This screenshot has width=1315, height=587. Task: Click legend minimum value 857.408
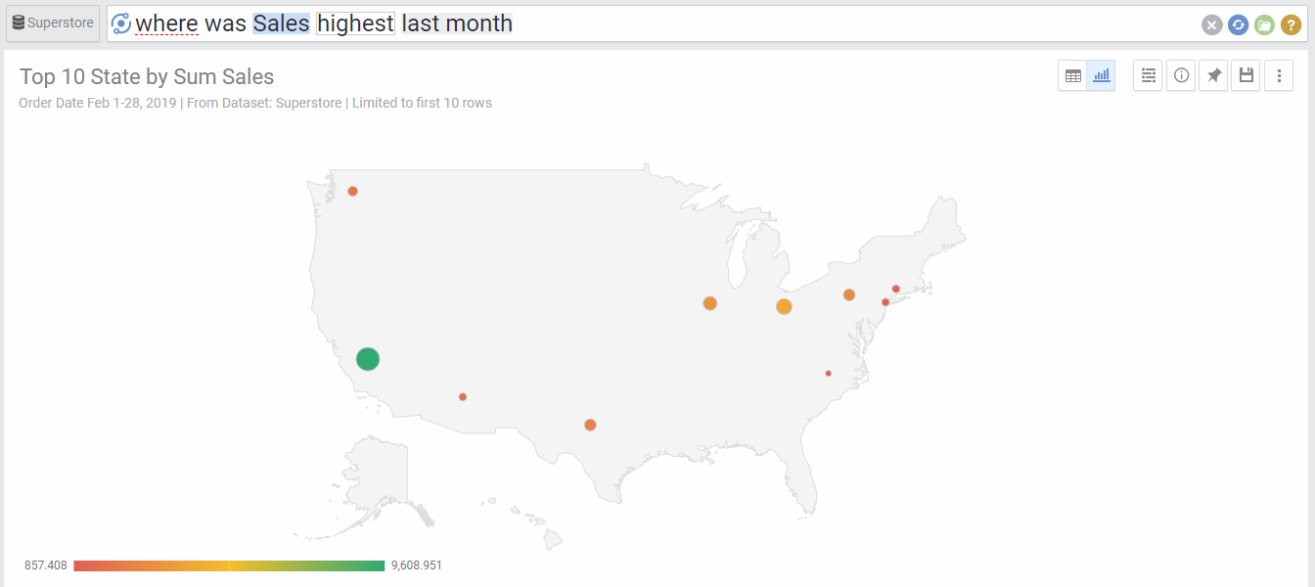46,565
